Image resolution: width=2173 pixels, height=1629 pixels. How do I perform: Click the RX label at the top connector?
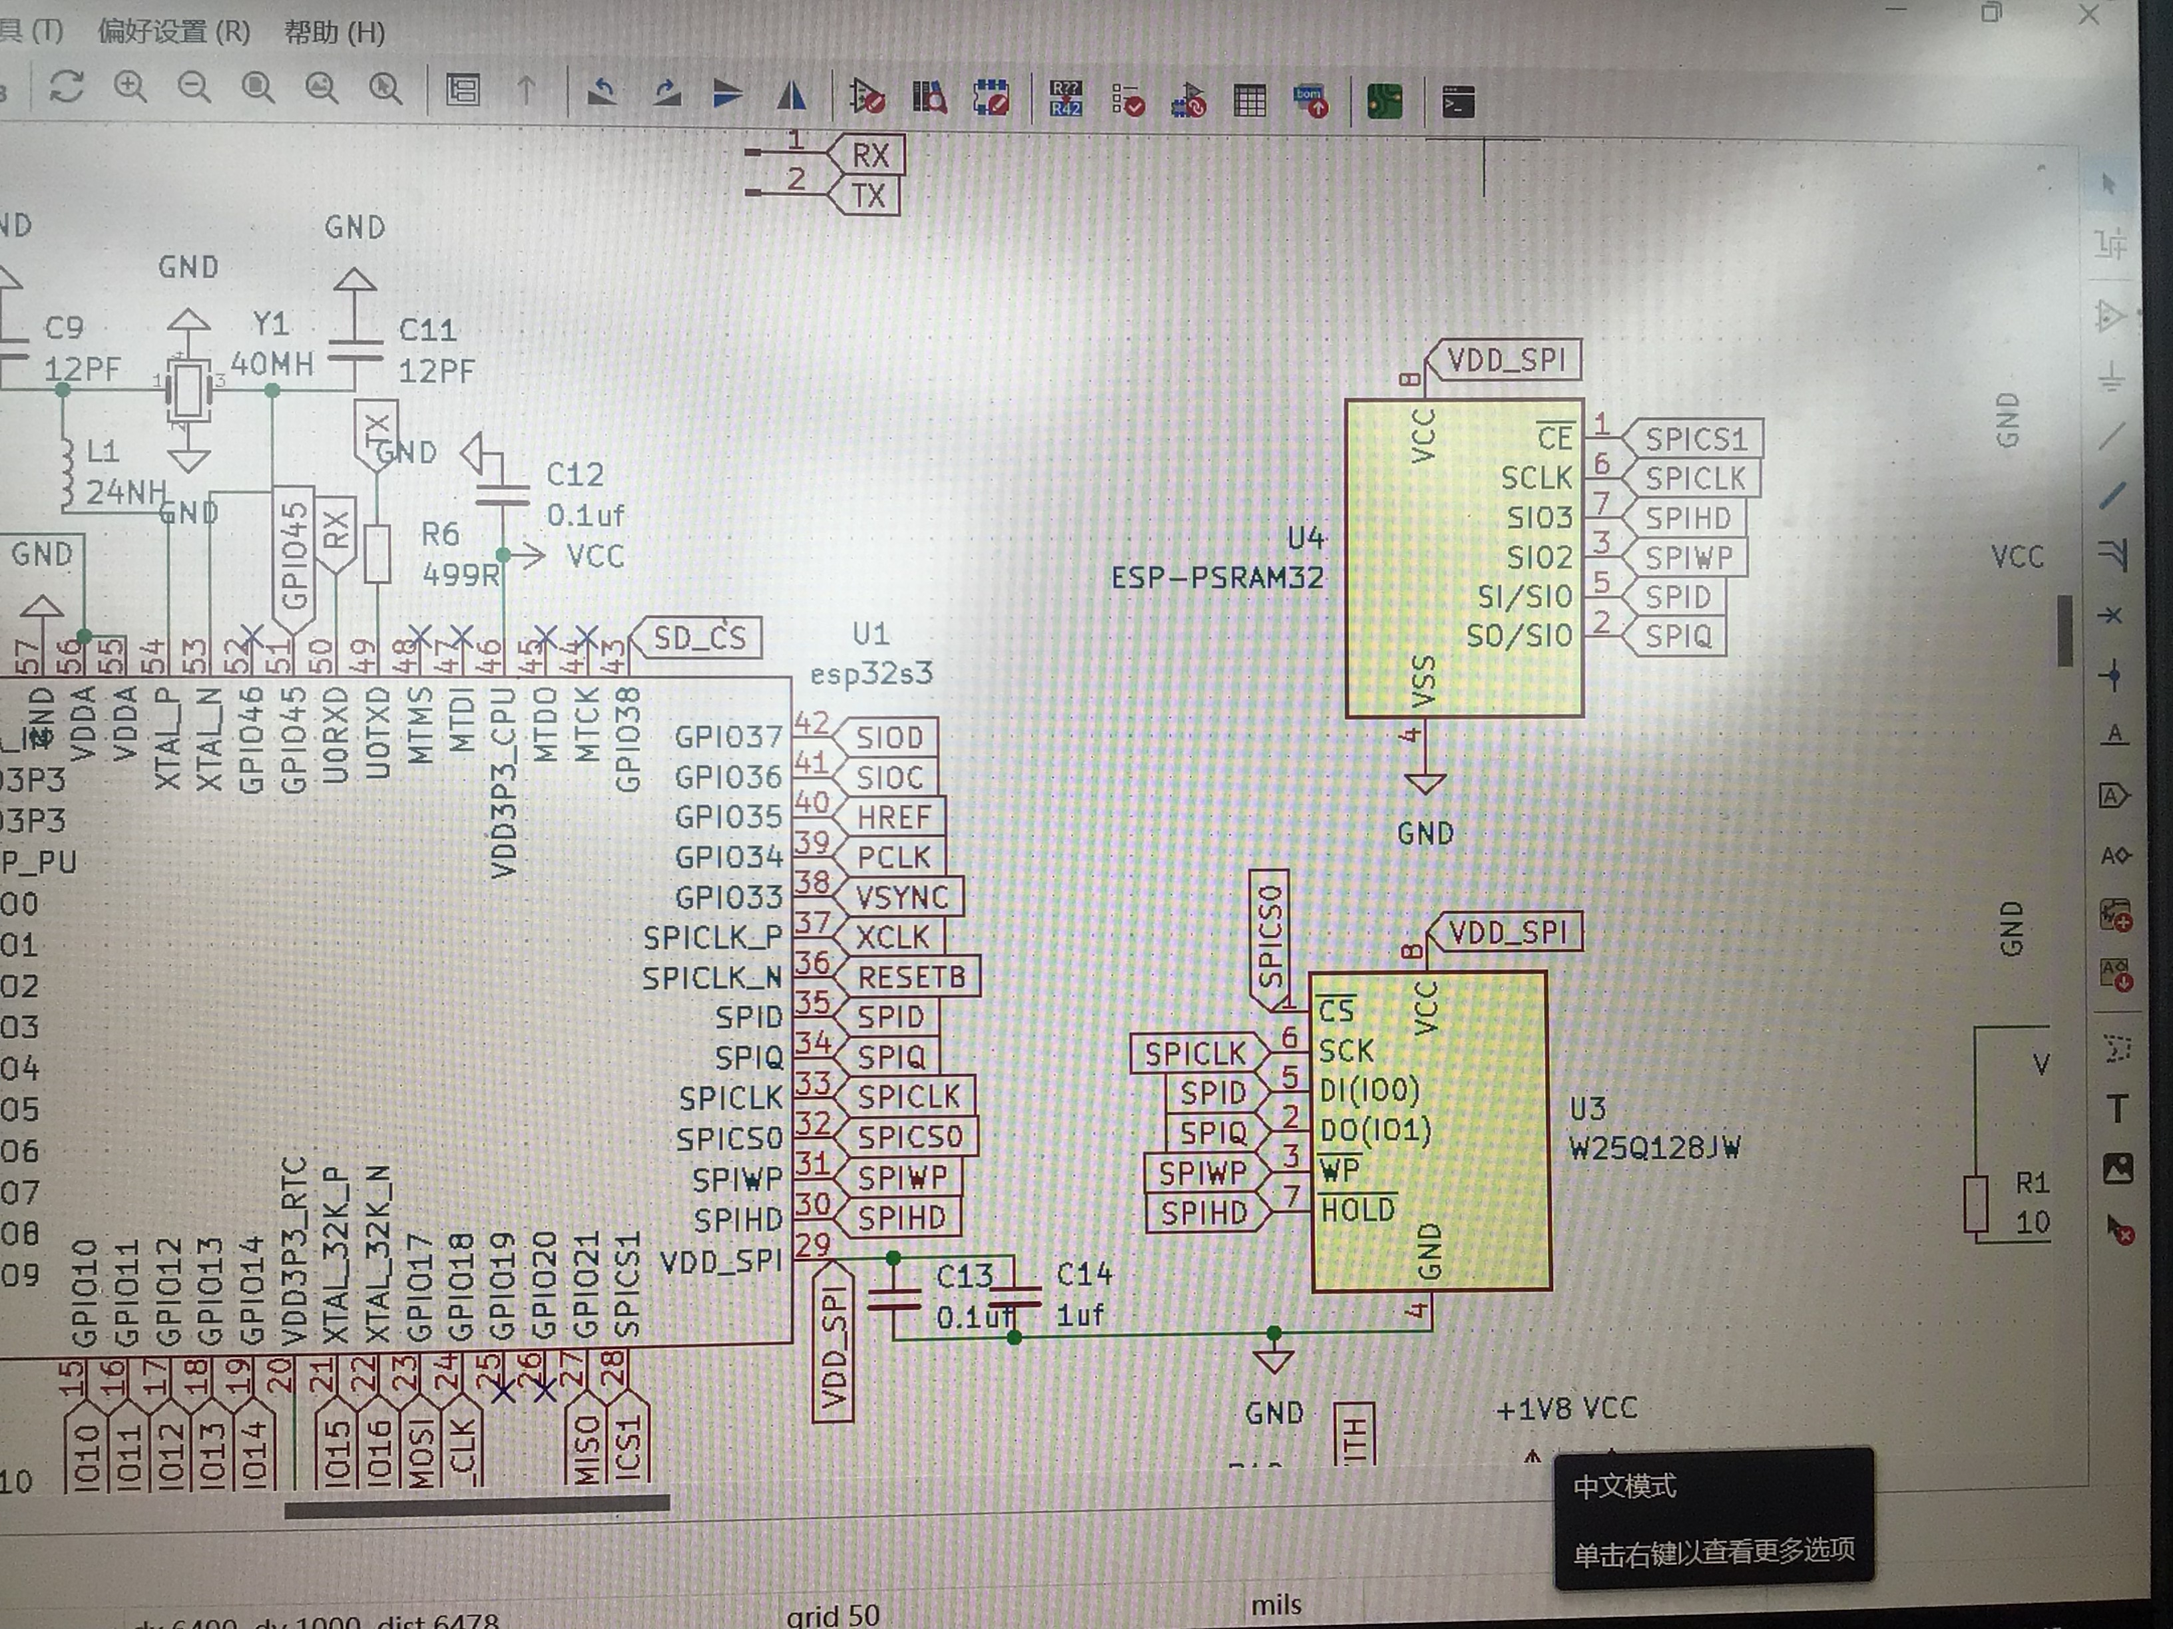[866, 154]
